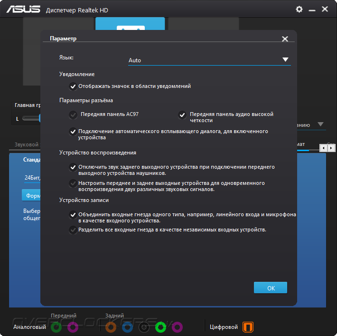The height and width of the screenshot is (336, 337).
Task: Select merge input jacks of same type
Action: [73, 215]
